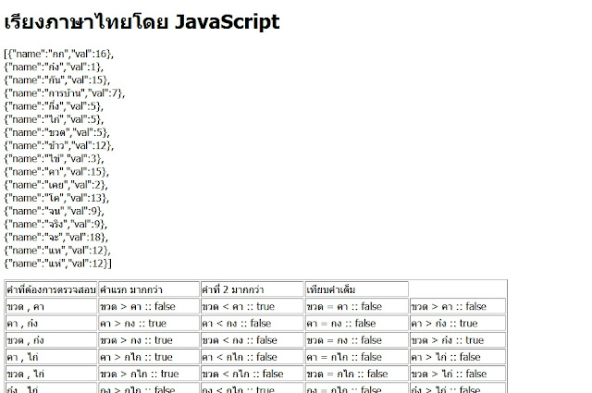Click the cell คา > กิ่ง :: true
This screenshot has height=393, width=592.
pyautogui.click(x=458, y=323)
